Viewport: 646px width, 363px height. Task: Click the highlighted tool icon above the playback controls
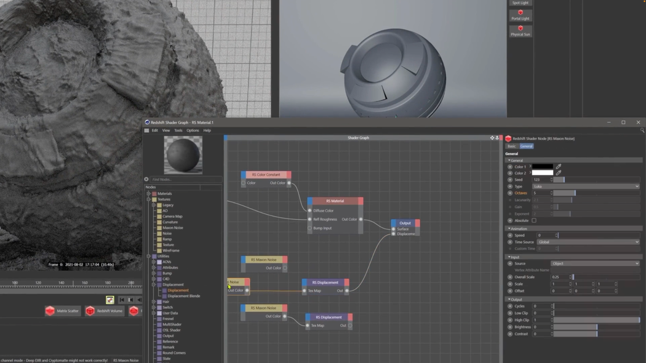(110, 300)
